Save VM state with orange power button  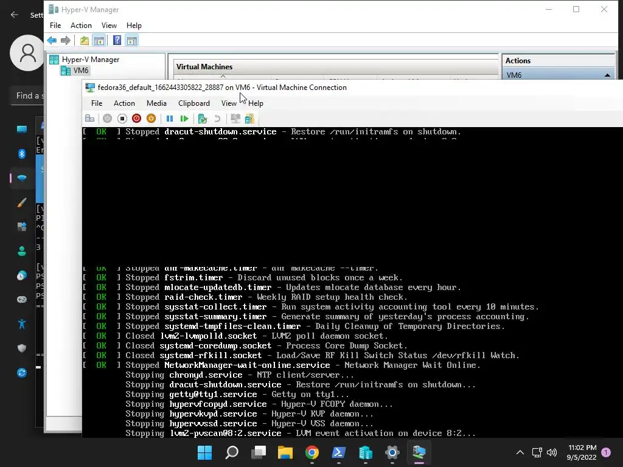(x=151, y=119)
